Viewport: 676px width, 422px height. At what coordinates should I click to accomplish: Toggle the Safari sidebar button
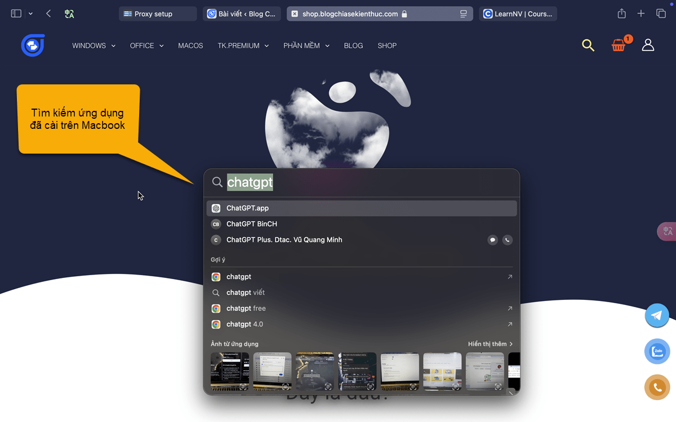[16, 14]
